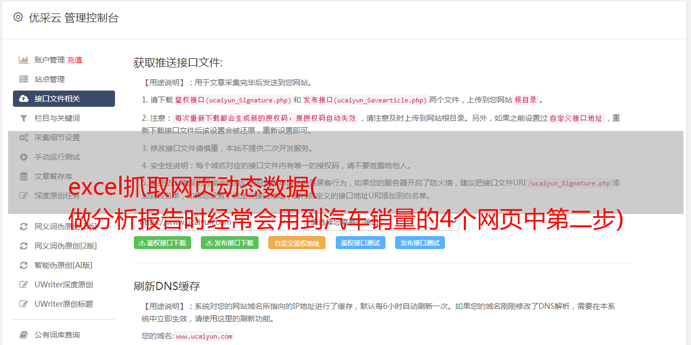This screenshot has width=691, height=345.
Task: Click the download icon inside 鉴权接口下载 button
Action: pyautogui.click(x=142, y=243)
